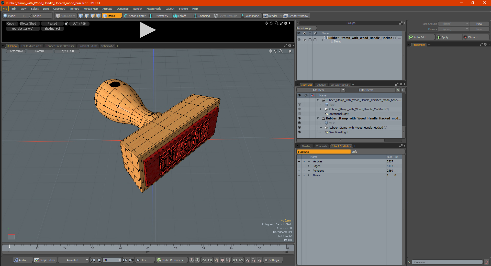Viewport: 491px width, 266px height.
Task: Activate Items selection mode
Action: click(x=112, y=16)
